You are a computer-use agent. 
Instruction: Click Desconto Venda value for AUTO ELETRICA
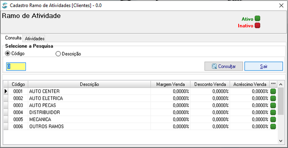pos(210,98)
